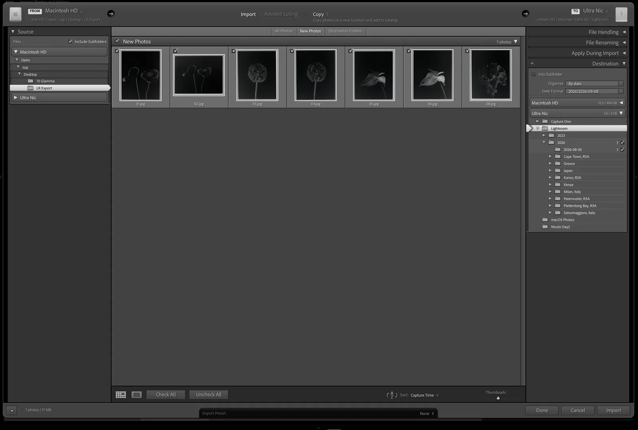
Task: Adjust the Thumbnails size slider
Action: pyautogui.click(x=498, y=398)
